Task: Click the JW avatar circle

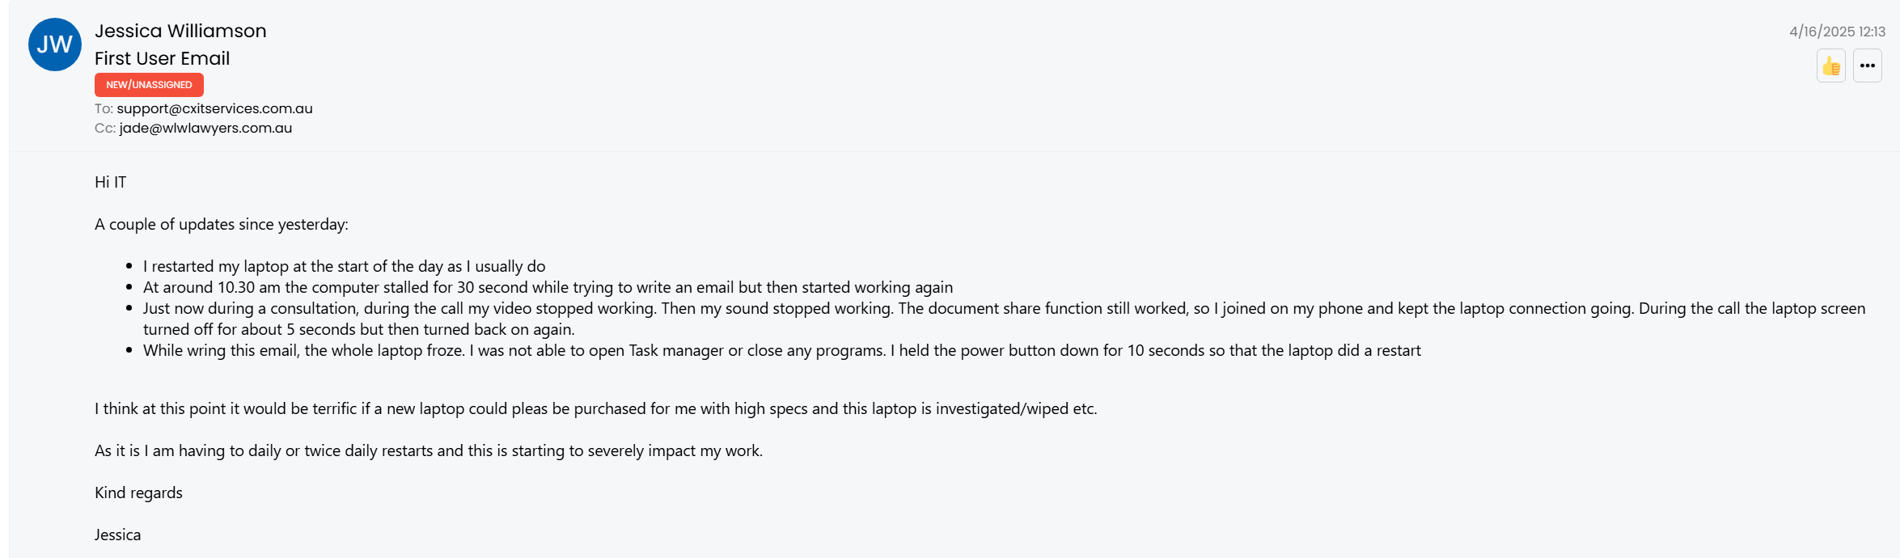Action: pyautogui.click(x=55, y=44)
